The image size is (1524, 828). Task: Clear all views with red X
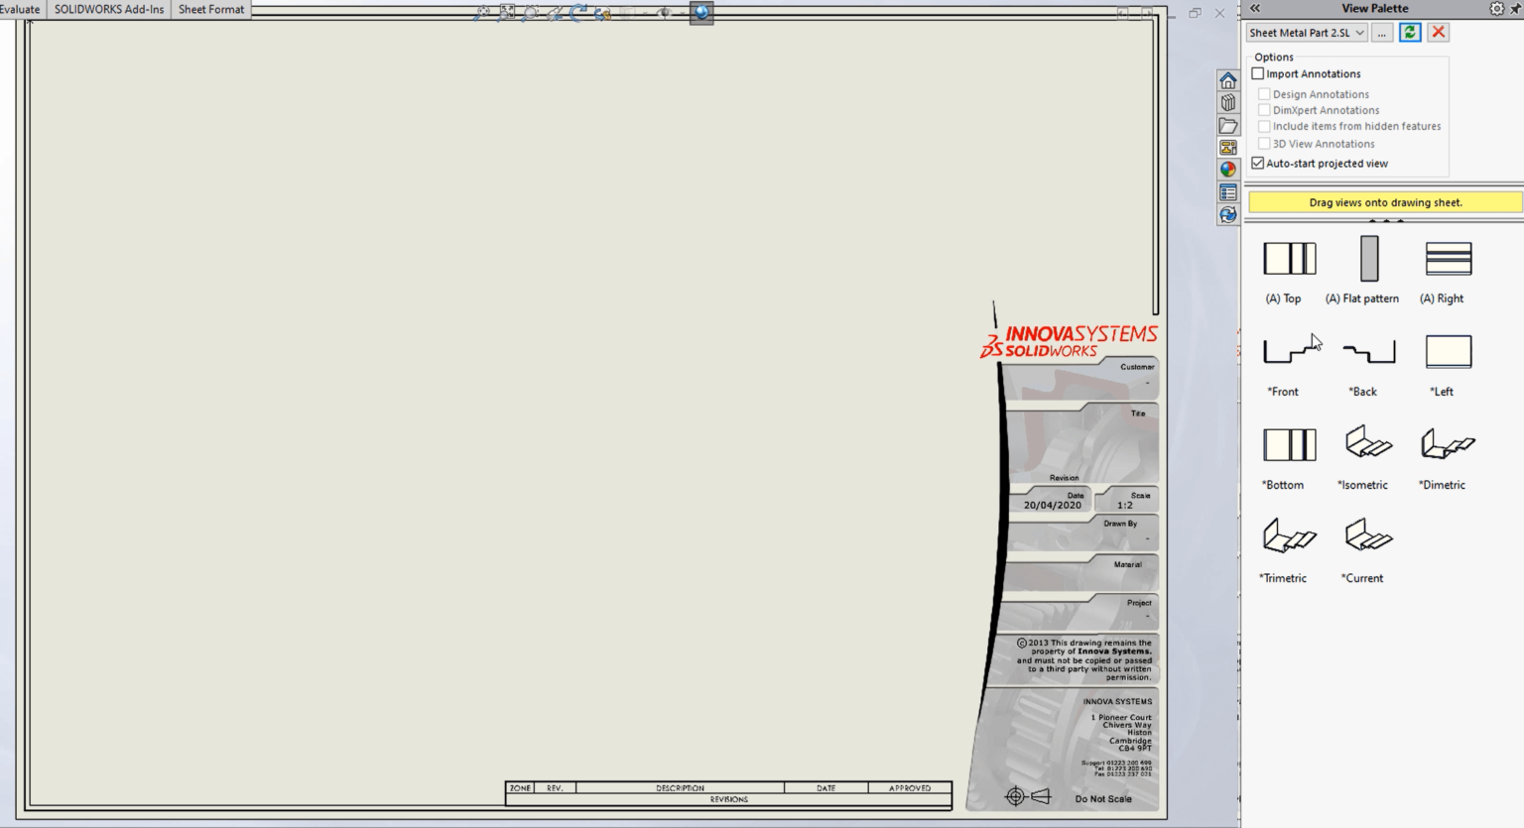coord(1438,33)
